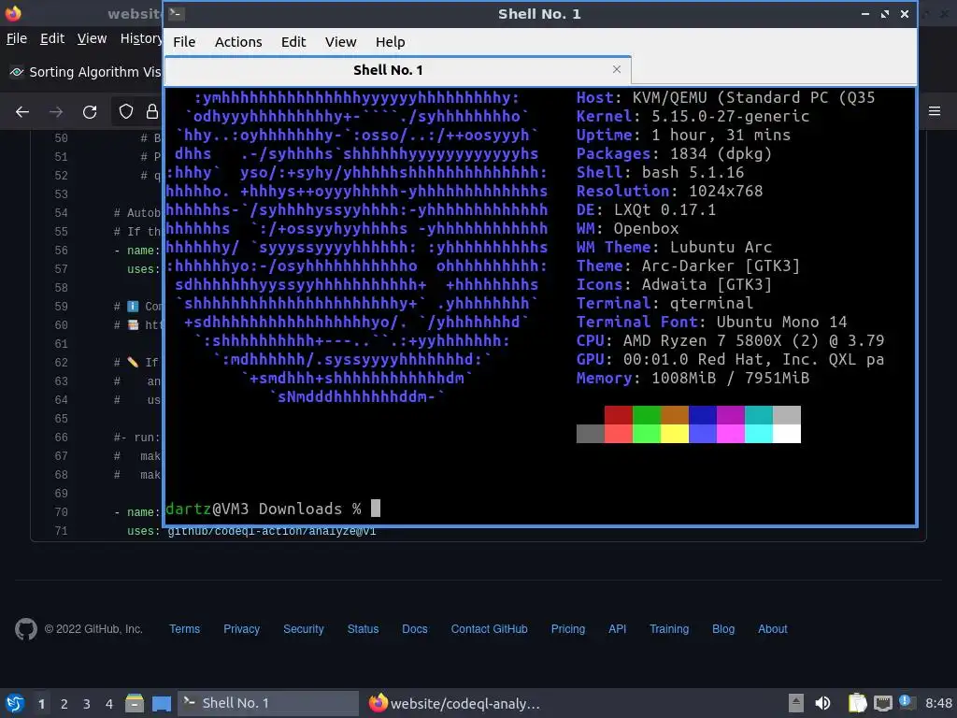Click the update notifier tray icon
The width and height of the screenshot is (957, 718).
tap(906, 702)
